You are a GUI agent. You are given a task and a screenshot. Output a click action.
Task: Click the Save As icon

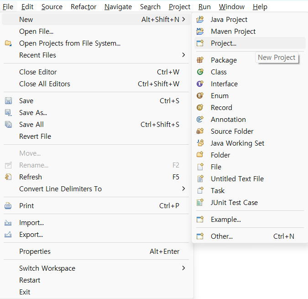tap(8, 113)
